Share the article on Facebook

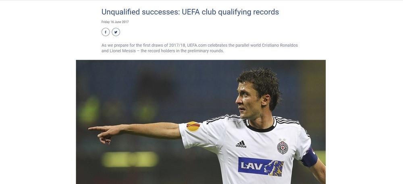pos(106,32)
